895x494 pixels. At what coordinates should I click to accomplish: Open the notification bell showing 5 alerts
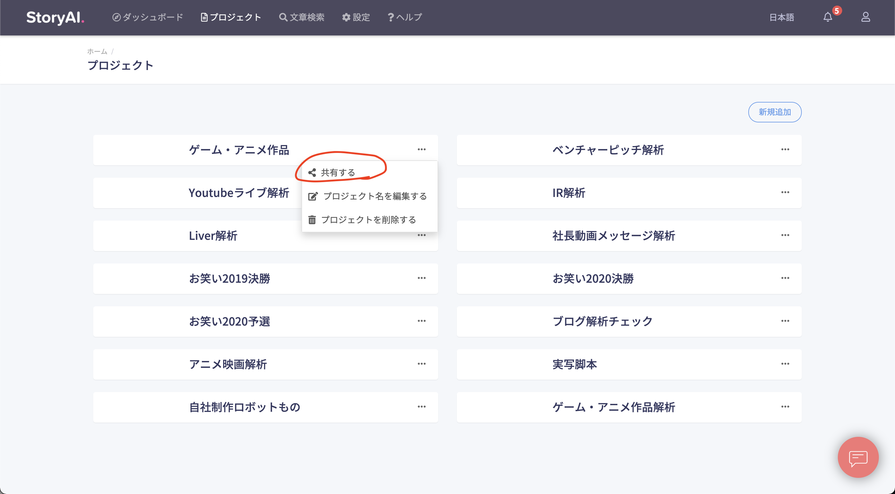(828, 17)
